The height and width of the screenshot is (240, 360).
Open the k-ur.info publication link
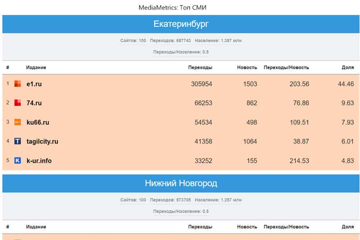coord(39,161)
